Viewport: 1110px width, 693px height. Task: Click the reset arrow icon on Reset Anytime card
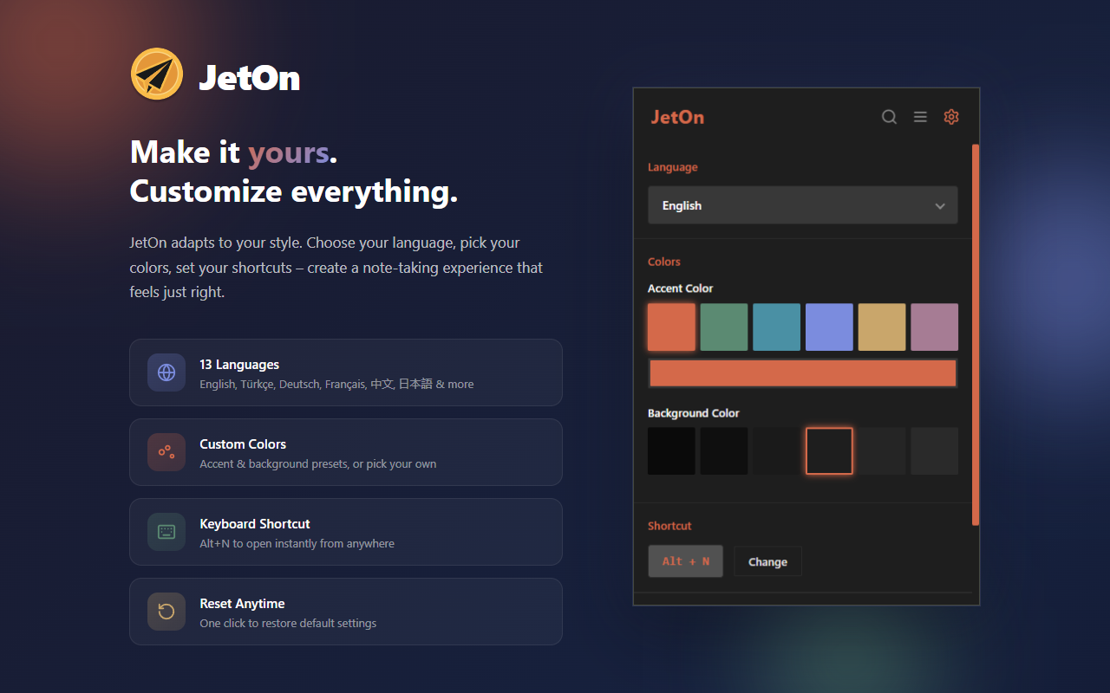[166, 612]
